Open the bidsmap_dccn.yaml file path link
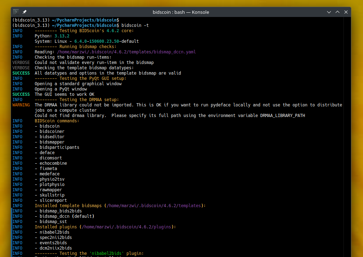363x257 pixels. [x=126, y=52]
